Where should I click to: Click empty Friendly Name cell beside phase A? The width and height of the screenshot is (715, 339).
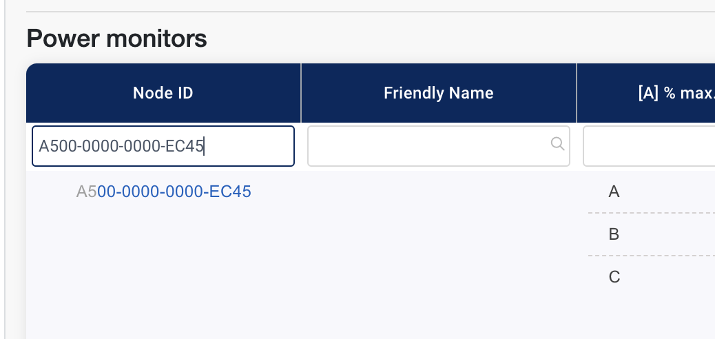click(438, 192)
